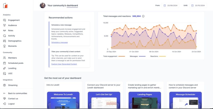This screenshot has width=213, height=109.
Task: Click the UGC image-star icon
Action: (x=5, y=73)
